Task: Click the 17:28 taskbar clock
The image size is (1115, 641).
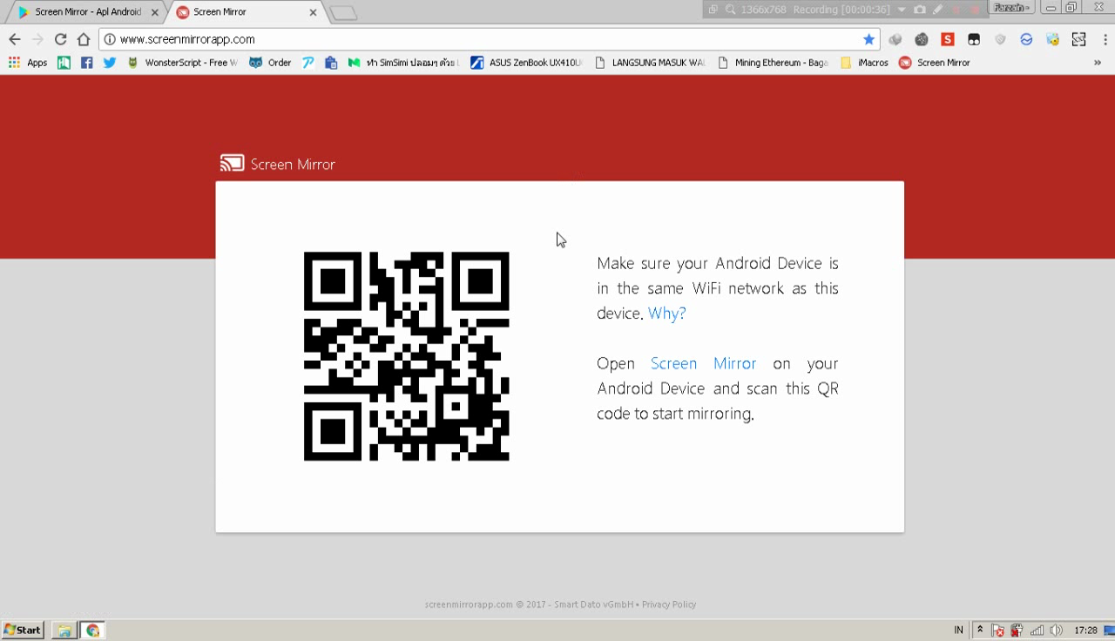Action: [x=1085, y=631]
